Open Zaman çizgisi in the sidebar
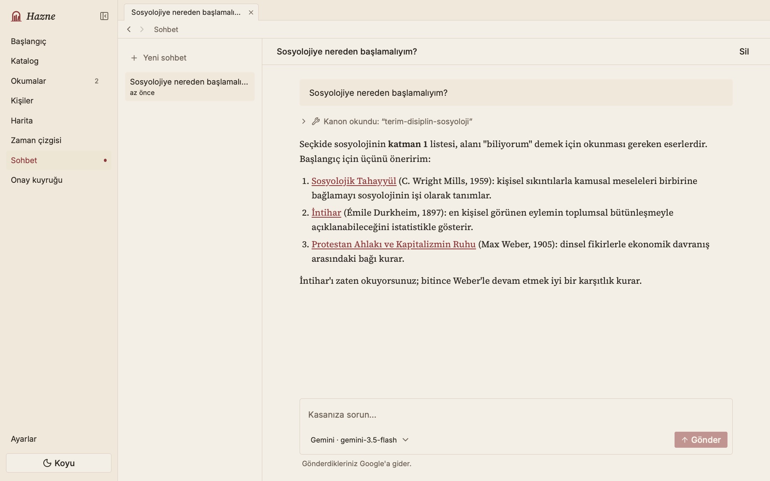Screen dimensions: 770x481 click(x=59, y=140)
